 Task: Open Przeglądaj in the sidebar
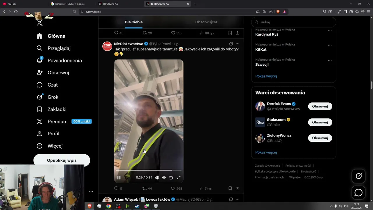pos(54,48)
